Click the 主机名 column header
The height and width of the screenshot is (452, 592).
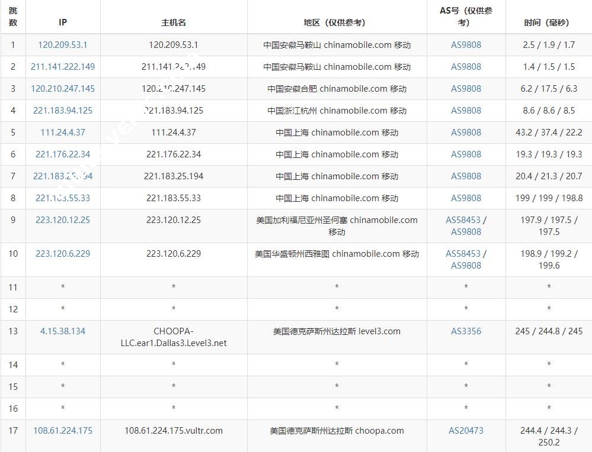(x=174, y=22)
